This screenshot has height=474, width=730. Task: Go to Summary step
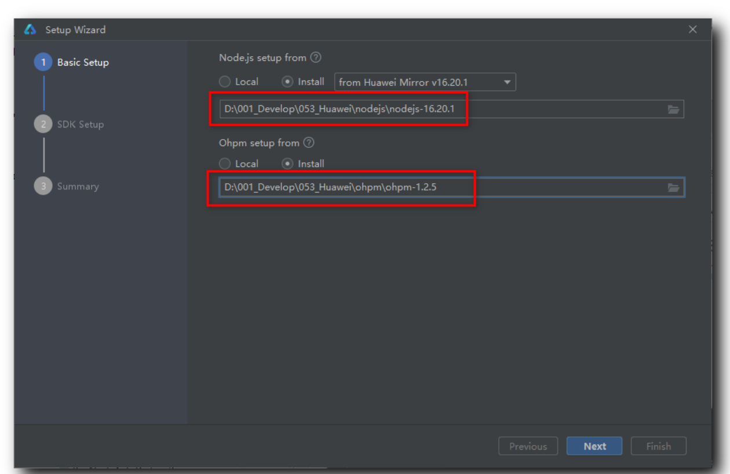click(x=67, y=186)
